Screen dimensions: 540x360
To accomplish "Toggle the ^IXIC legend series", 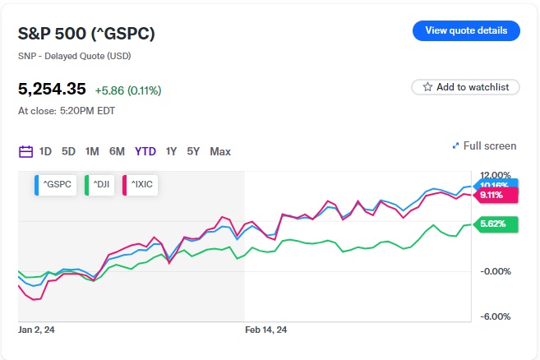I will [140, 186].
